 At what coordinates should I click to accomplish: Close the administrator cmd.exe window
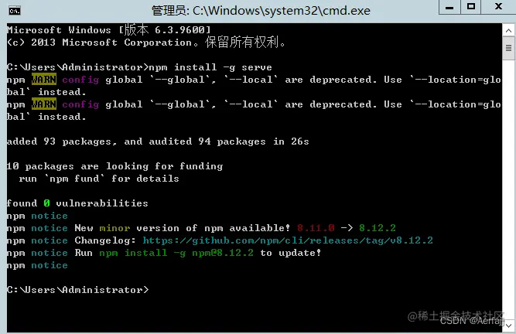click(498, 7)
